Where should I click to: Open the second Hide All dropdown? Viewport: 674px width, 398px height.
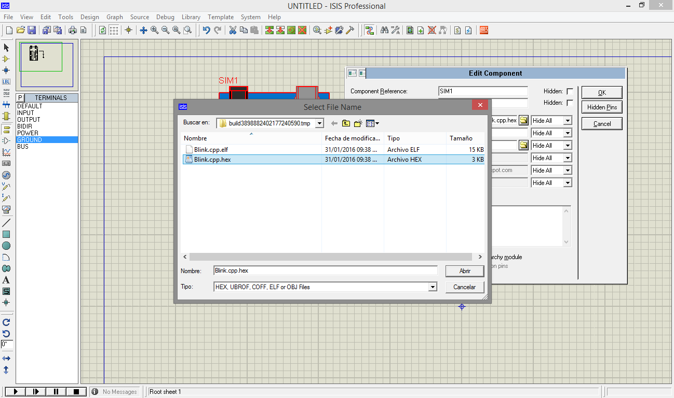tap(567, 133)
